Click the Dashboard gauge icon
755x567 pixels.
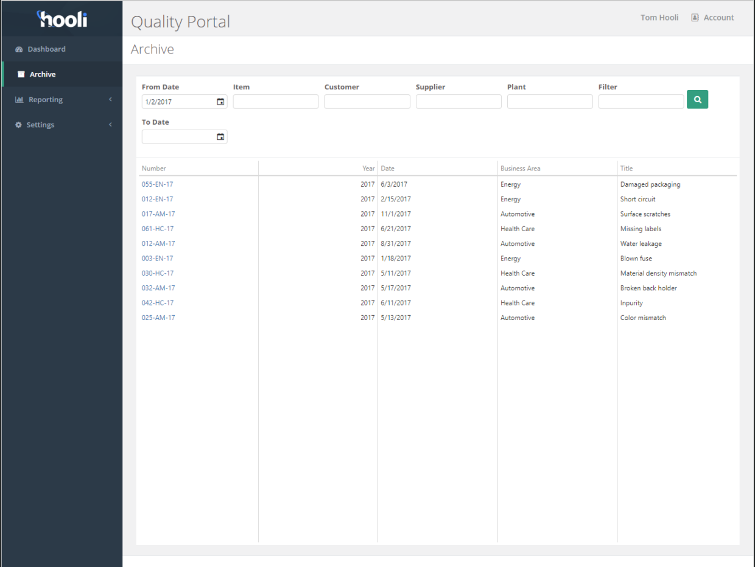(19, 49)
